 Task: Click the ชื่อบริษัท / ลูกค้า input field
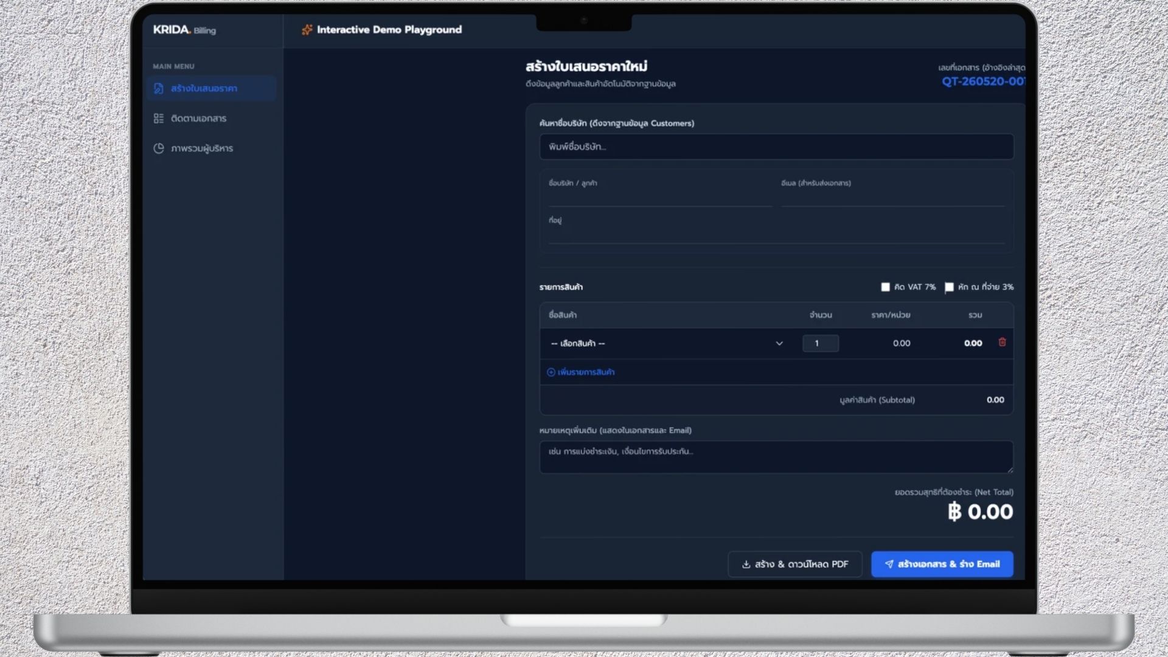[x=660, y=198]
